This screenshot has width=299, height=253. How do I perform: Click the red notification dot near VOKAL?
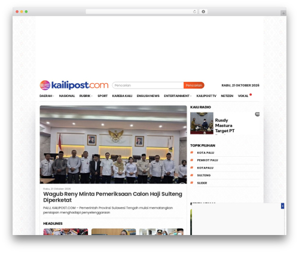251,95
